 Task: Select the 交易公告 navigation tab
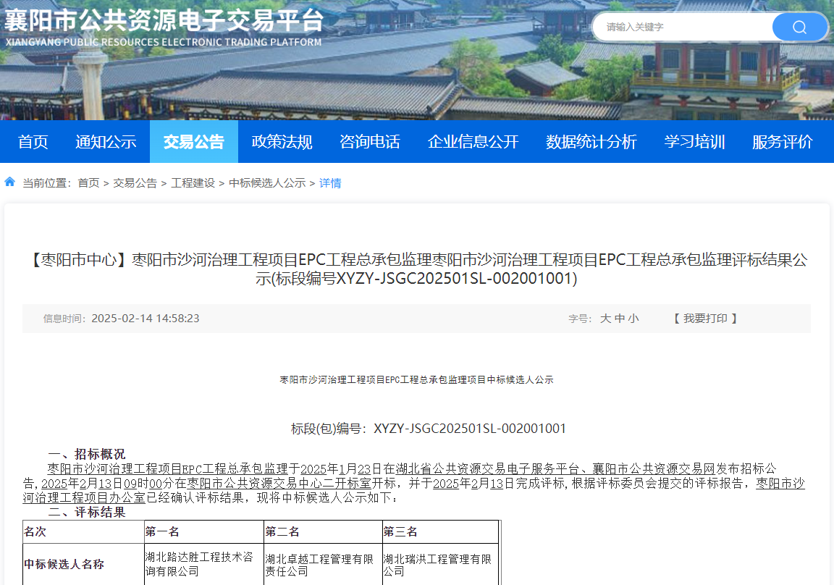193,142
